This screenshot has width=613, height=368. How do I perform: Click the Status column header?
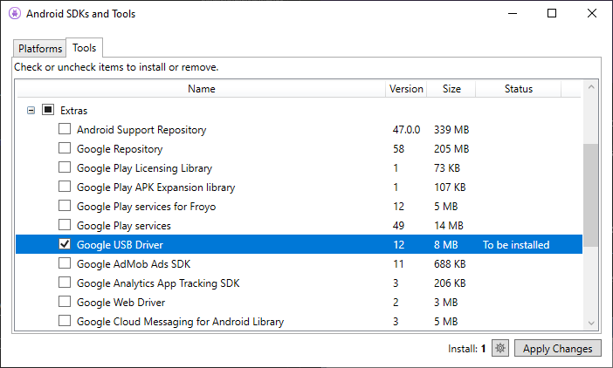(x=518, y=89)
